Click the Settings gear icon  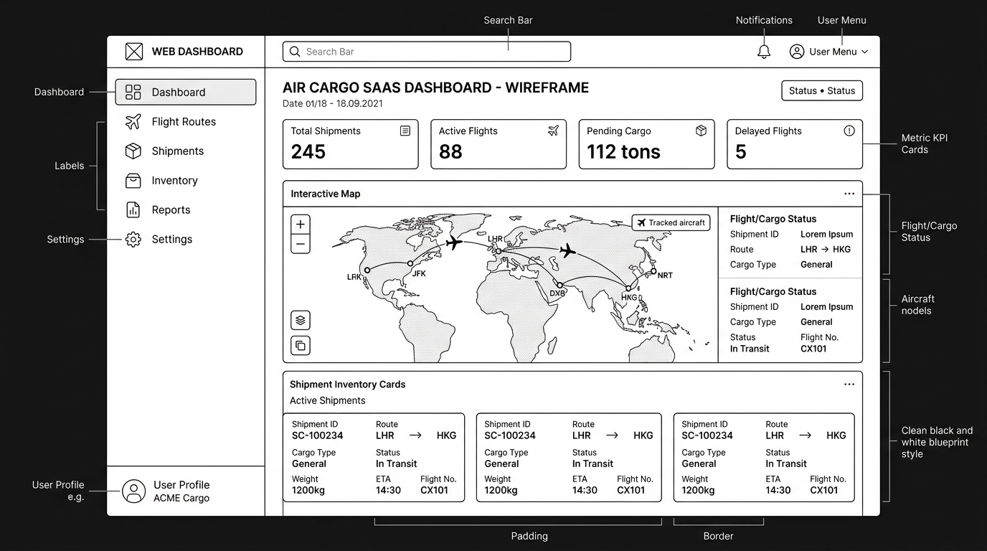pyautogui.click(x=133, y=240)
